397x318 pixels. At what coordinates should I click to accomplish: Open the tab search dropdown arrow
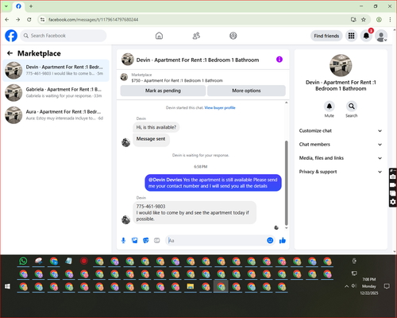click(6, 6)
